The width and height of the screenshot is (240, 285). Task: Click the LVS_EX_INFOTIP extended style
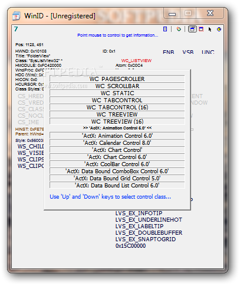(139, 213)
